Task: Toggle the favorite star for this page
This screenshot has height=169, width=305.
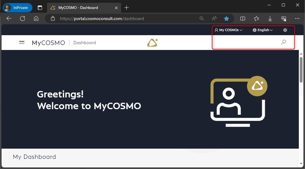Action: click(x=227, y=19)
